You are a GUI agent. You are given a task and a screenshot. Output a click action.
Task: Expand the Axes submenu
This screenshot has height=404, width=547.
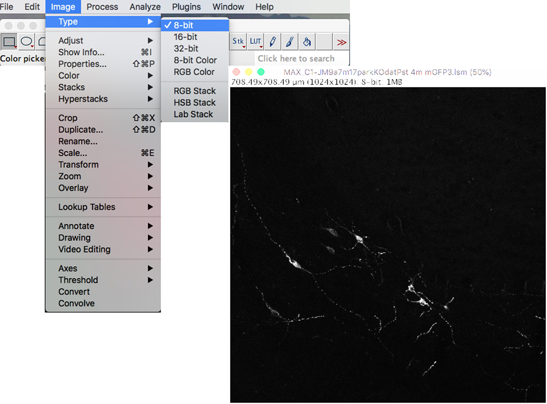(x=103, y=268)
